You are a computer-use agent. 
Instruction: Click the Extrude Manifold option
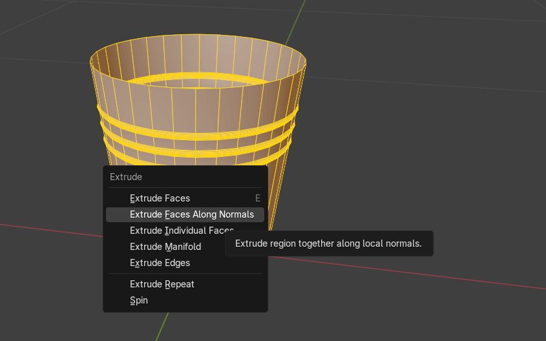point(165,247)
